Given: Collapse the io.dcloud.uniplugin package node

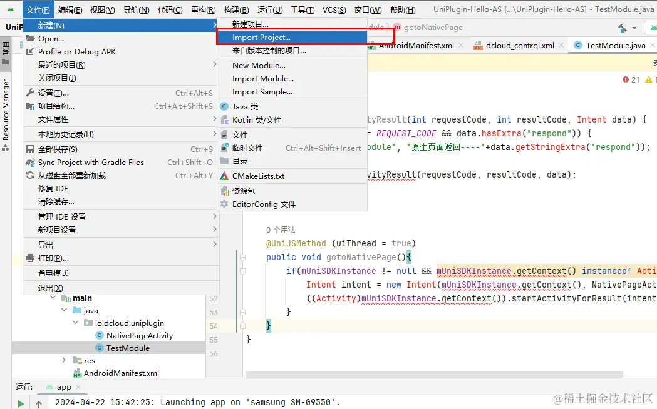Looking at the screenshot, I should click(x=75, y=323).
